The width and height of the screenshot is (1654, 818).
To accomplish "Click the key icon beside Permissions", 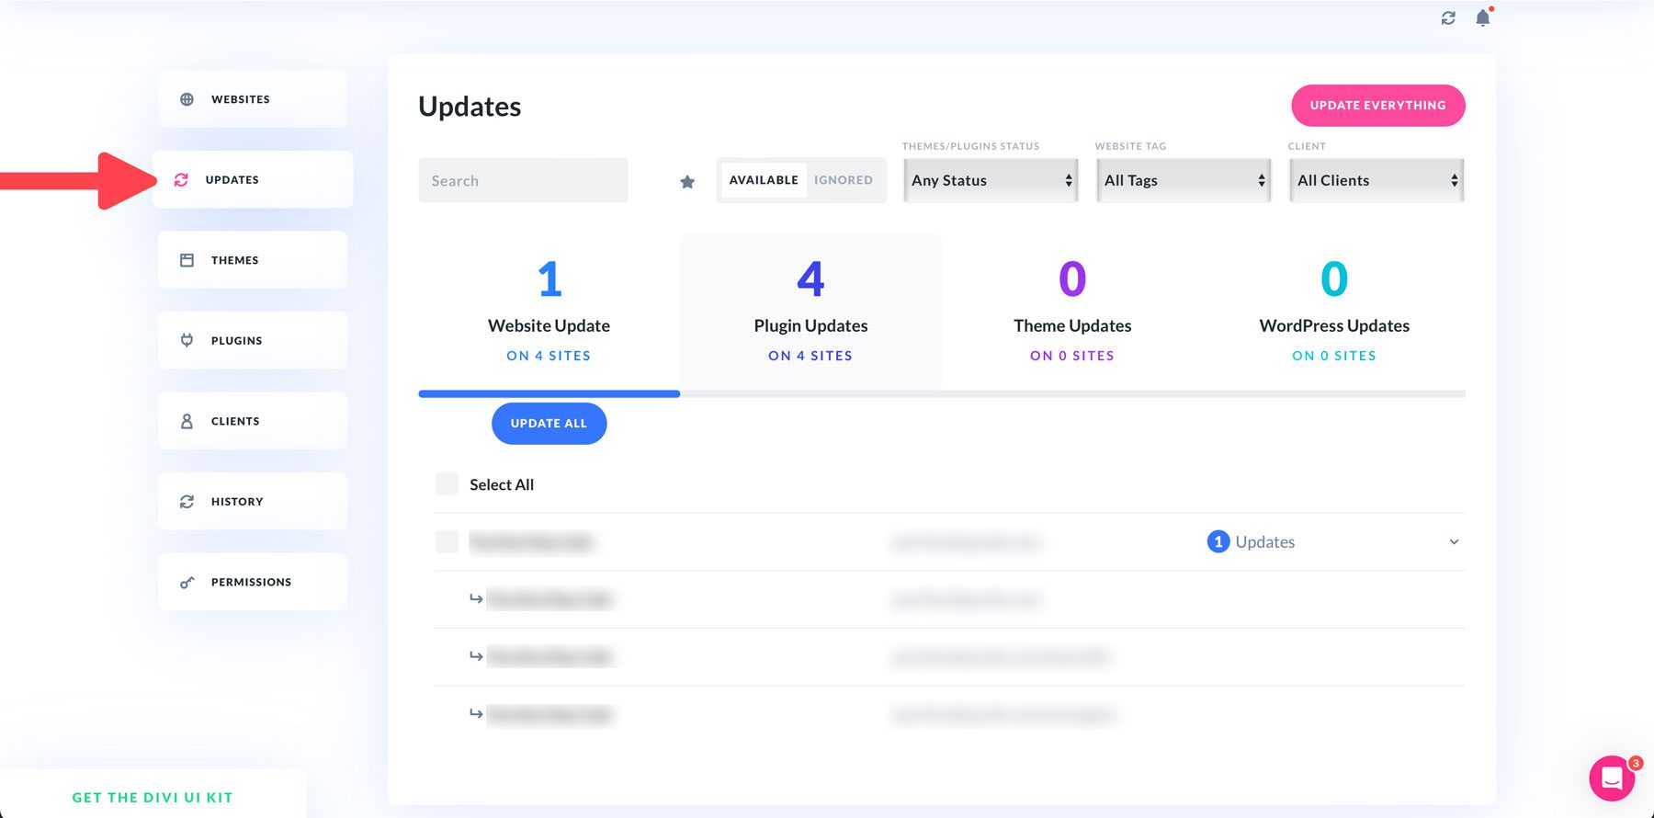I will pos(187,582).
